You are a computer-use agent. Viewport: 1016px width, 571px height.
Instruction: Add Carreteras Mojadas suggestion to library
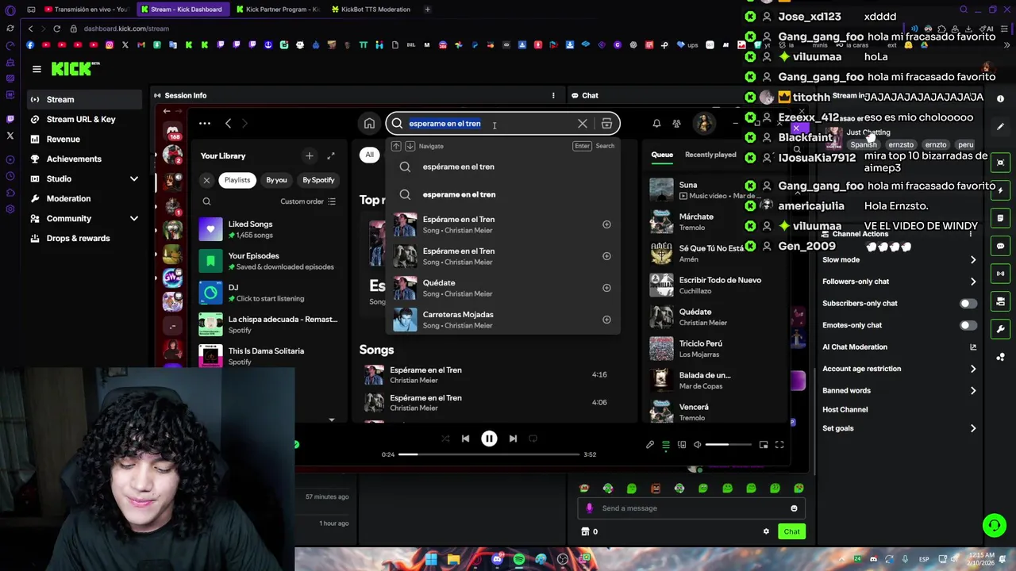(606, 320)
